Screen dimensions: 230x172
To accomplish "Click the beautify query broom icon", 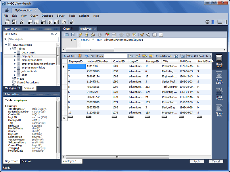I will click(x=142, y=35).
